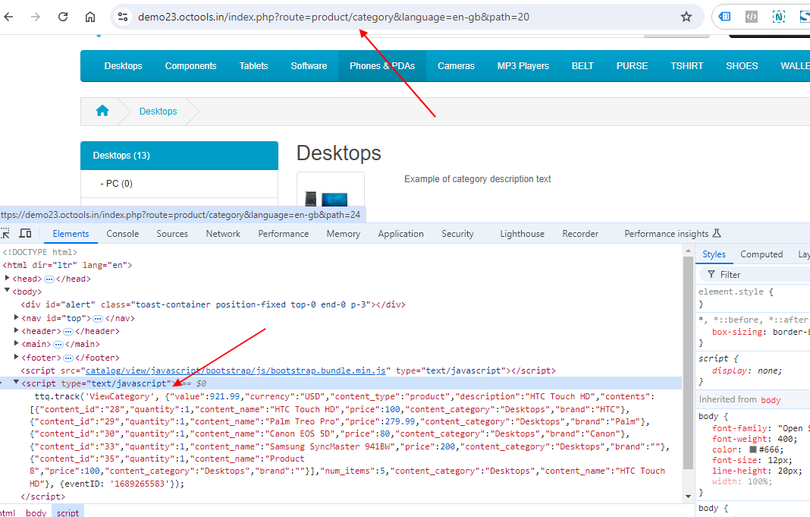Switch to Network tab

click(x=223, y=234)
